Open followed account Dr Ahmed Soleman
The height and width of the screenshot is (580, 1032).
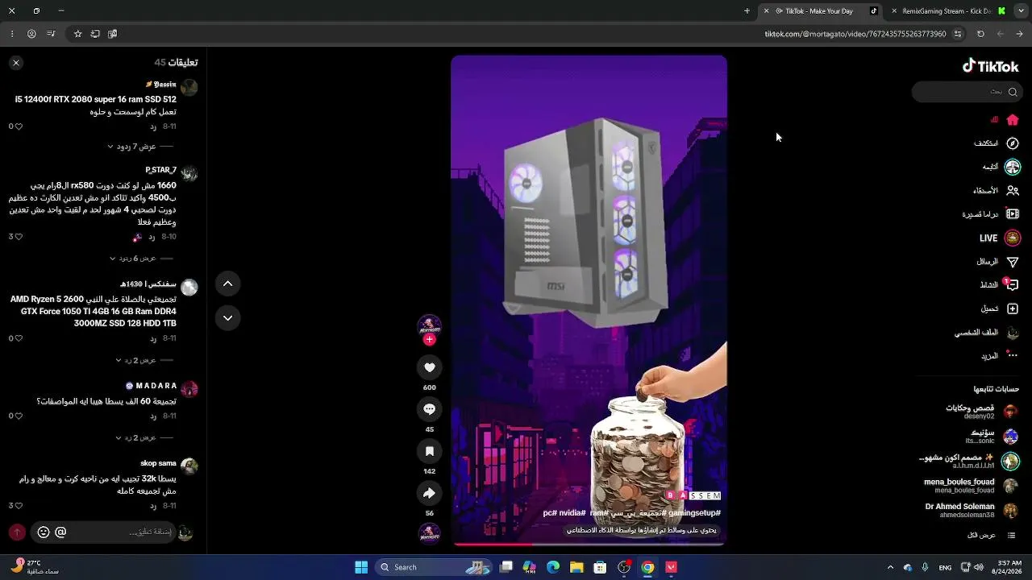pyautogui.click(x=972, y=510)
